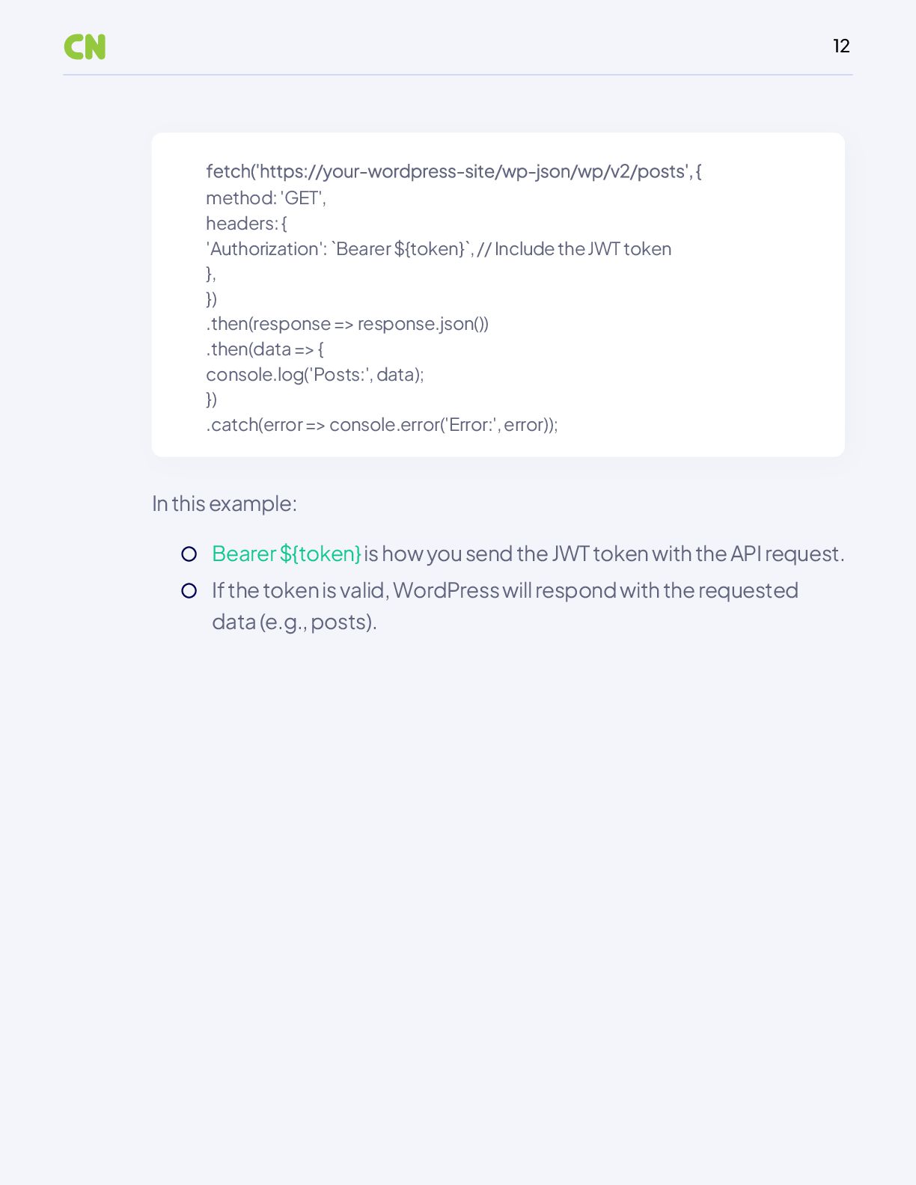The image size is (916, 1185).
Task: Click the '.then(data => {' code line
Action: (x=265, y=349)
